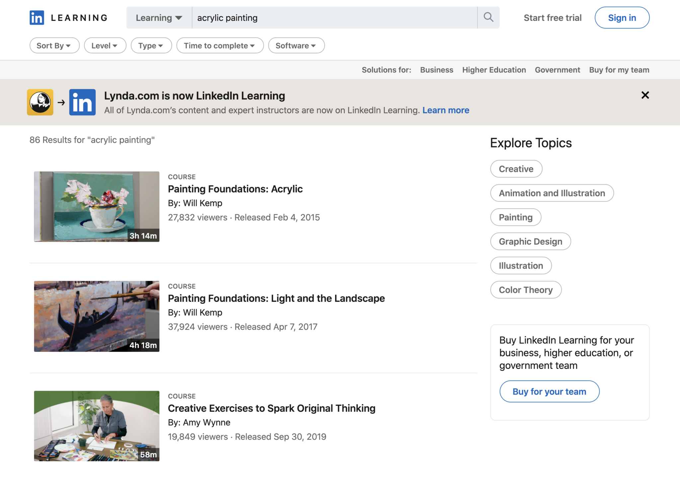This screenshot has width=680, height=481.
Task: Open the Business solutions link
Action: click(436, 70)
